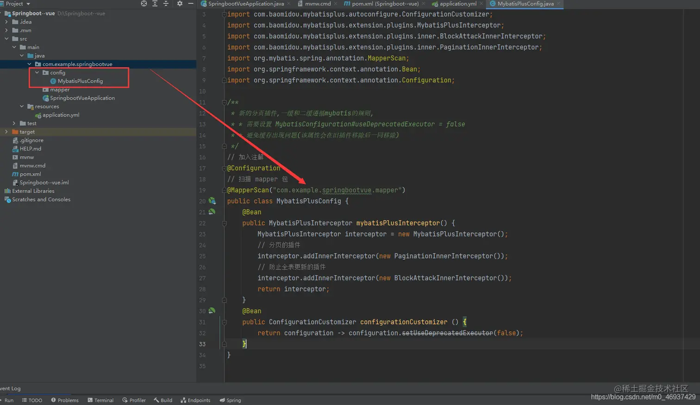Click setUseDeprecatedExecutor on line 32
This screenshot has height=405, width=700.
447,333
